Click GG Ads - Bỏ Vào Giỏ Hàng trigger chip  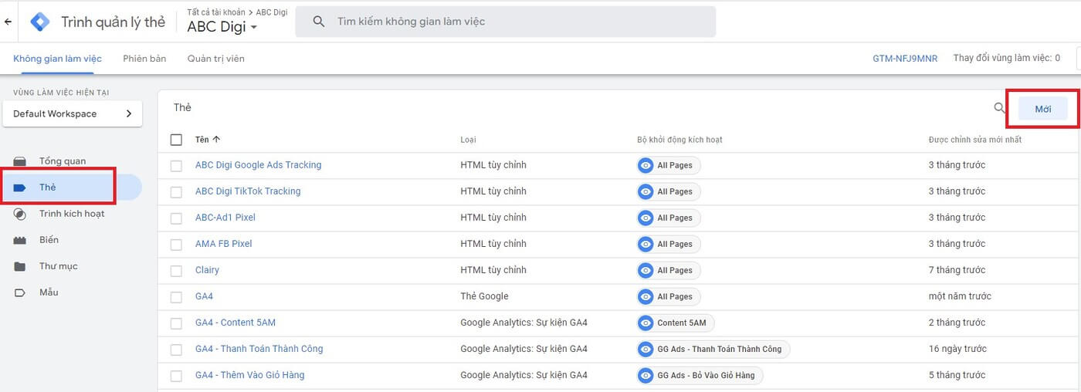pos(700,375)
